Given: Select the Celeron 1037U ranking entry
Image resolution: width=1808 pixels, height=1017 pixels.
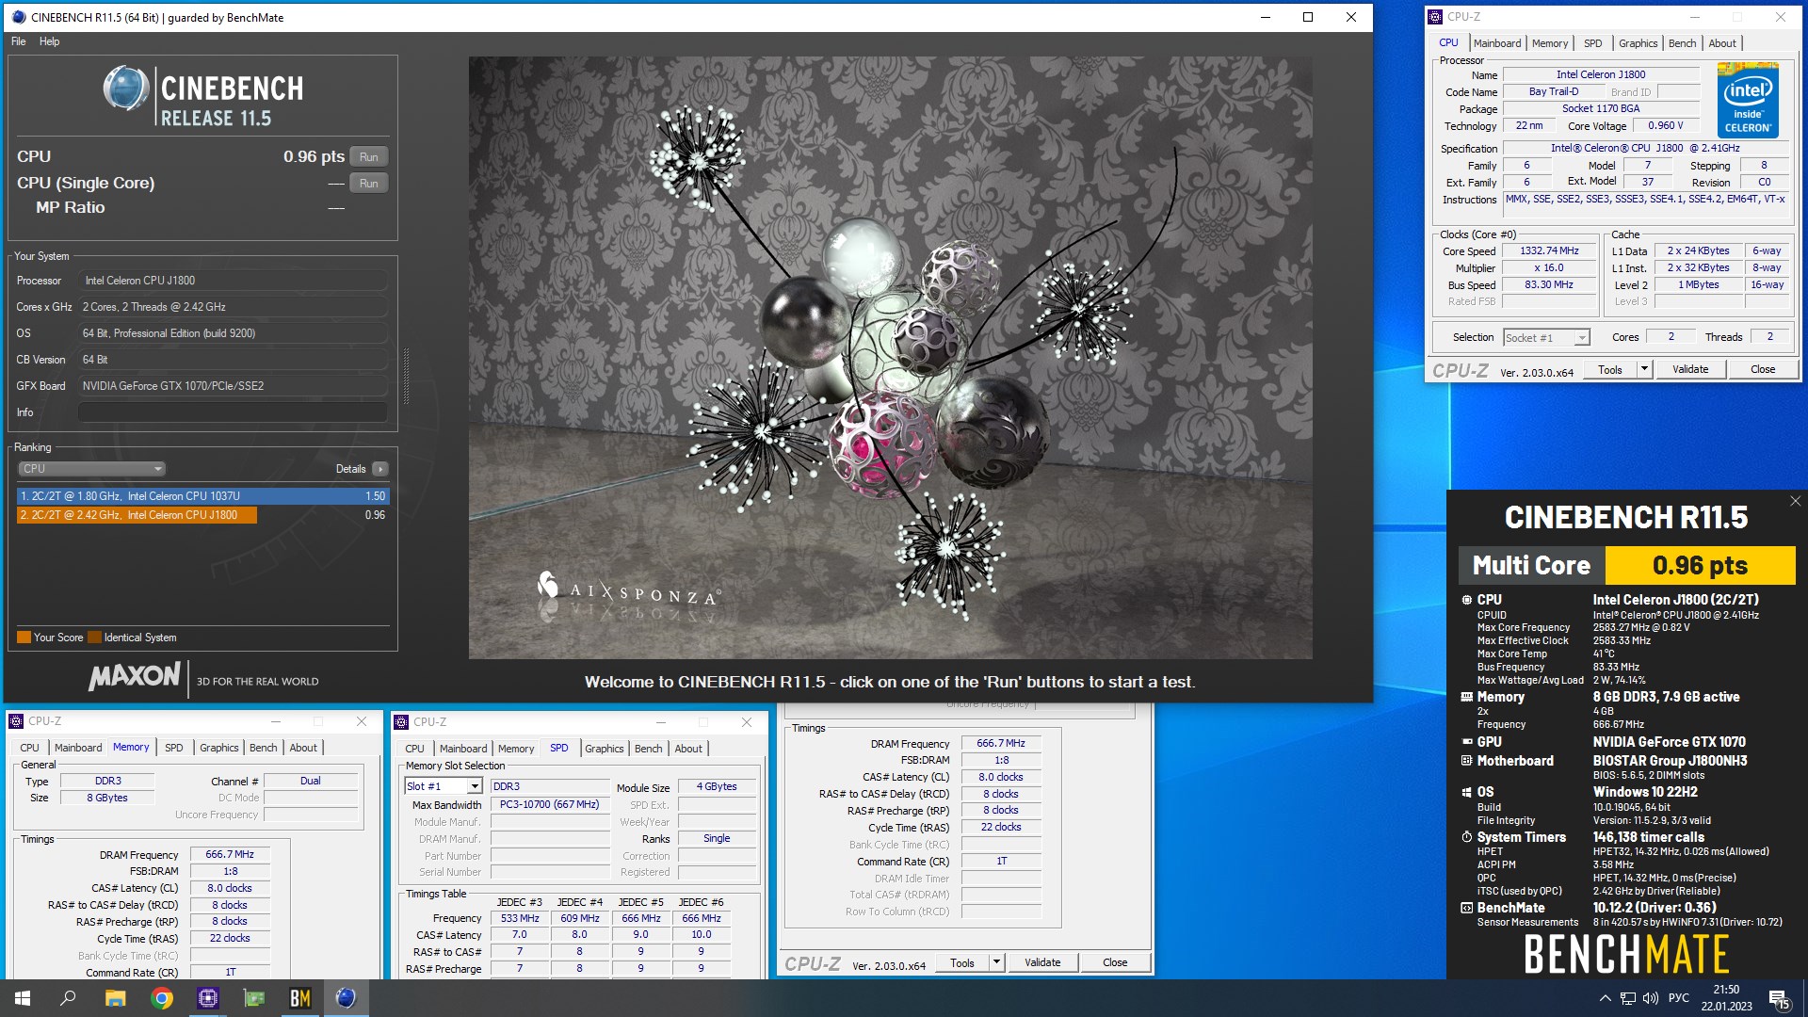Looking at the screenshot, I should [202, 496].
